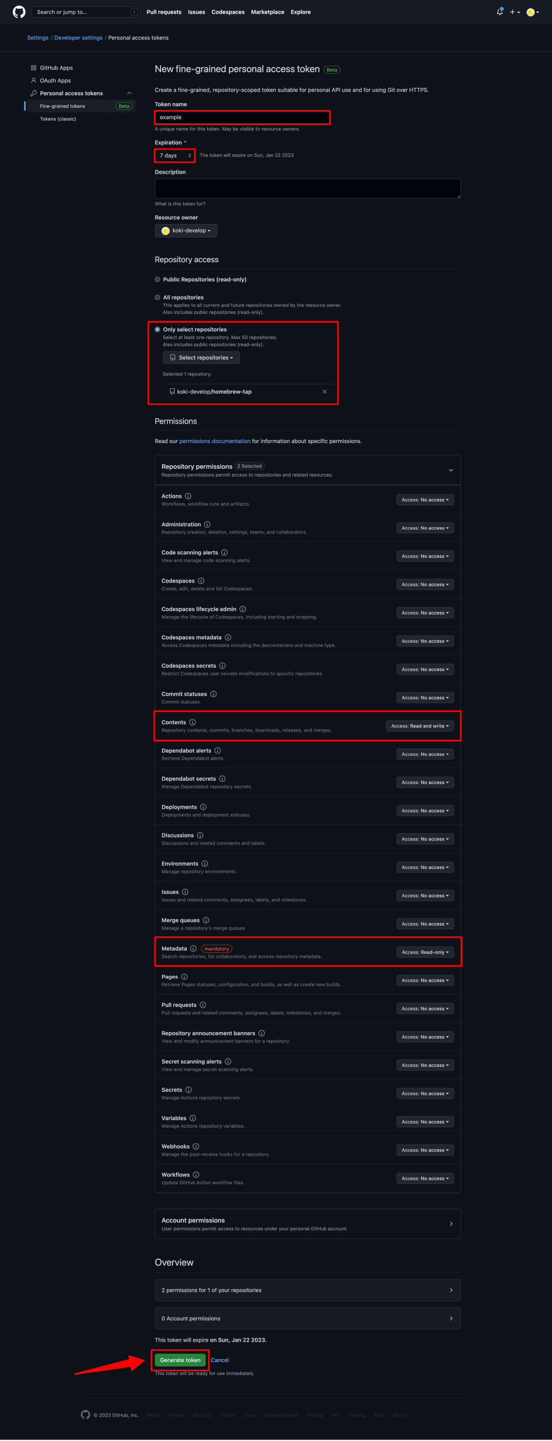Open the Marketplace menu item
This screenshot has height=1441, width=552.
click(x=267, y=12)
